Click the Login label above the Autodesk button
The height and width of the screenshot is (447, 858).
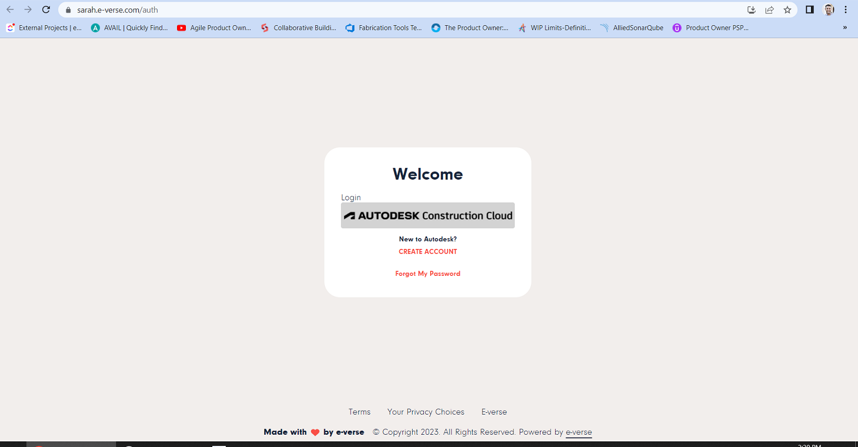coord(351,197)
